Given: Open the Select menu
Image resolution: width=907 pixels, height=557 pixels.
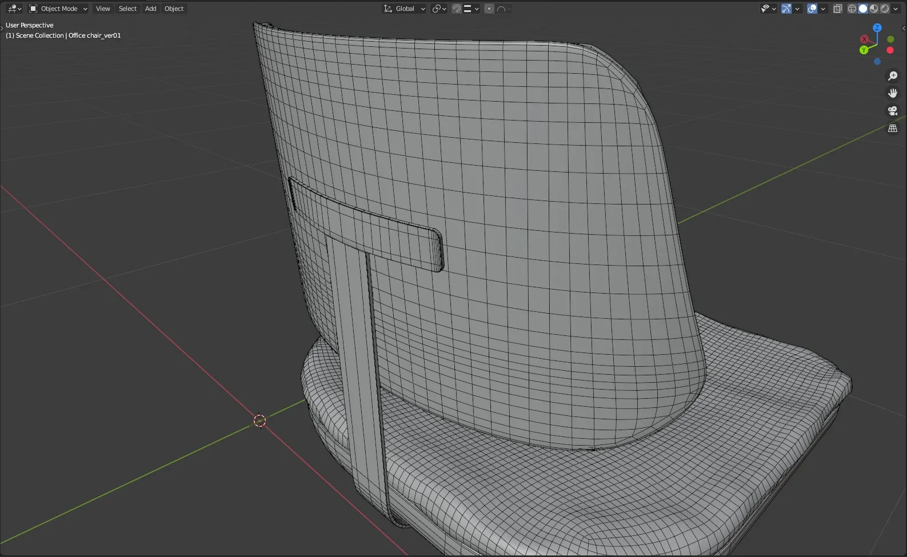Looking at the screenshot, I should point(127,9).
